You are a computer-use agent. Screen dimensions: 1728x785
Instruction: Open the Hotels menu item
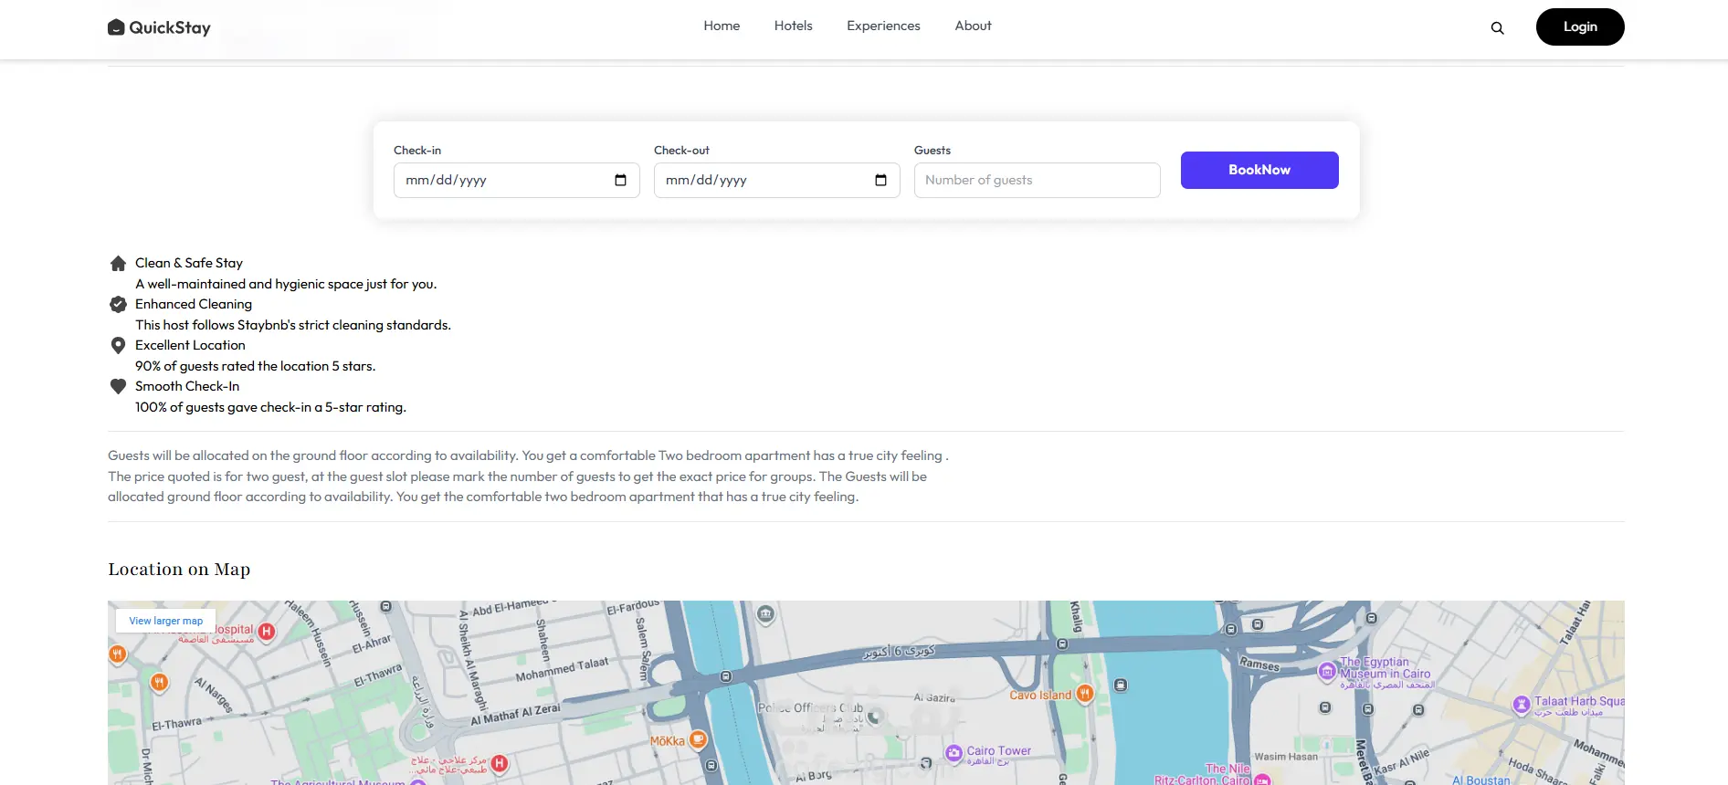click(793, 26)
